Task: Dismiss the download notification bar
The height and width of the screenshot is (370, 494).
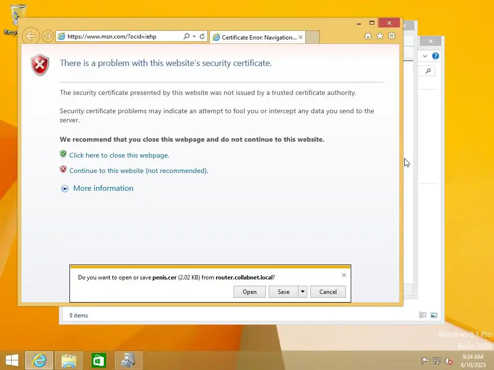Action: click(x=343, y=275)
